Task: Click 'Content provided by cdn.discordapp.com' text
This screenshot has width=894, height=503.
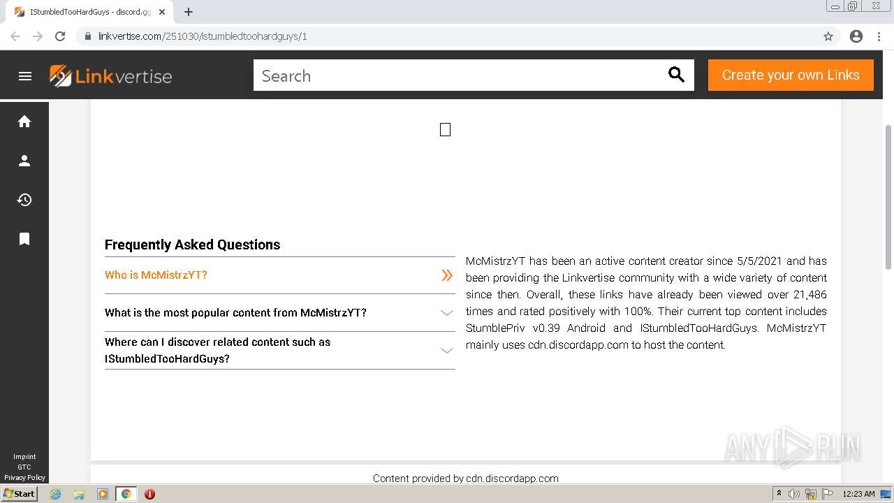Action: [466, 479]
